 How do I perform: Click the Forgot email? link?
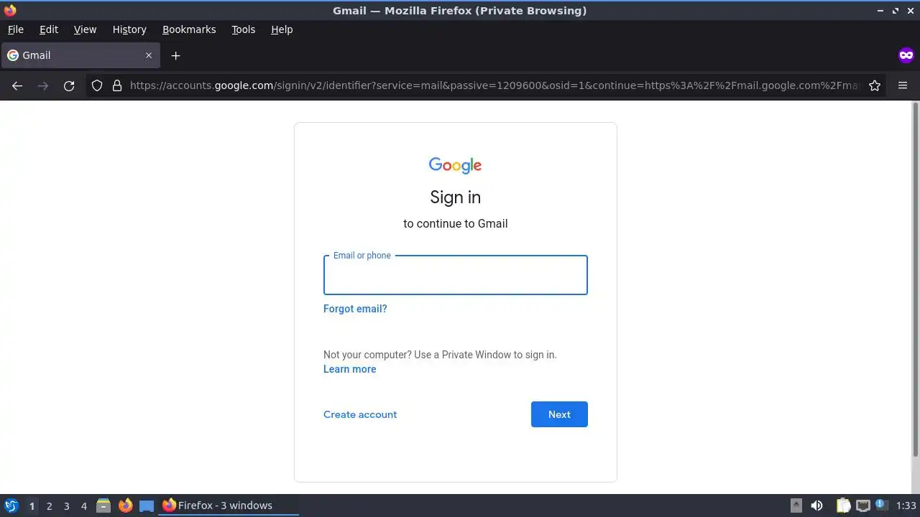355,309
